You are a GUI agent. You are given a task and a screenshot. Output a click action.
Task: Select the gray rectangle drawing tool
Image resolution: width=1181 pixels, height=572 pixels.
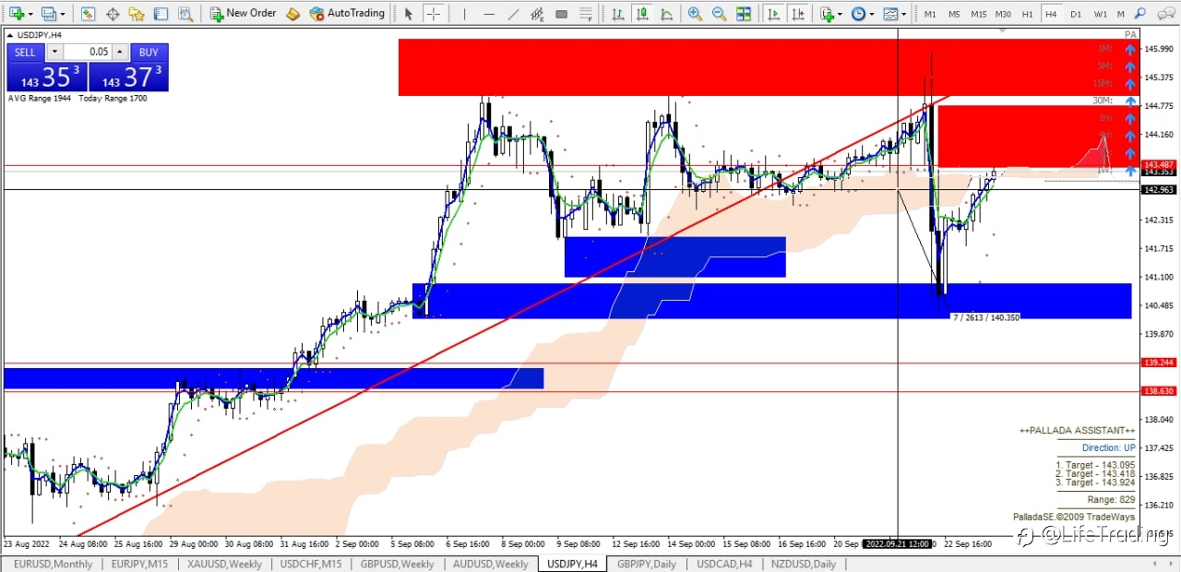point(561,14)
